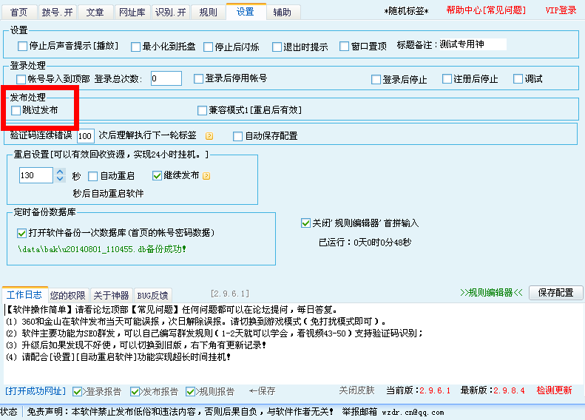Click the 保存配置 button

tap(556, 293)
